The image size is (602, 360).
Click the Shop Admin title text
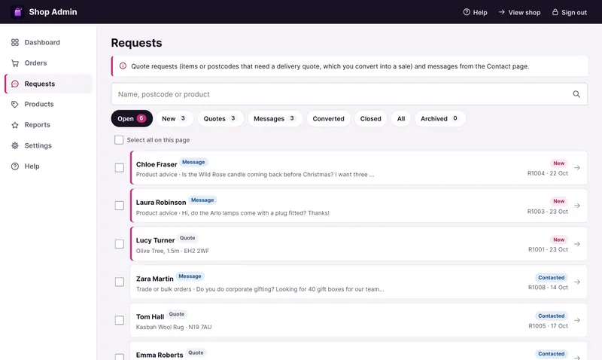53,12
